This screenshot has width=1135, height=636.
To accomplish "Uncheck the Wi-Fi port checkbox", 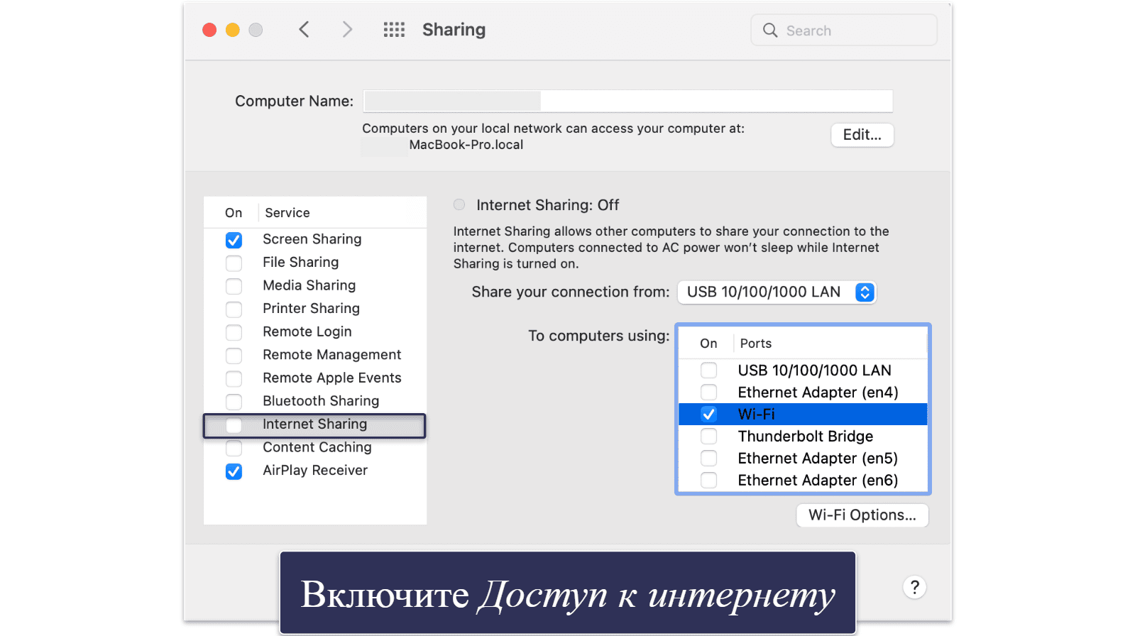I will coord(708,415).
